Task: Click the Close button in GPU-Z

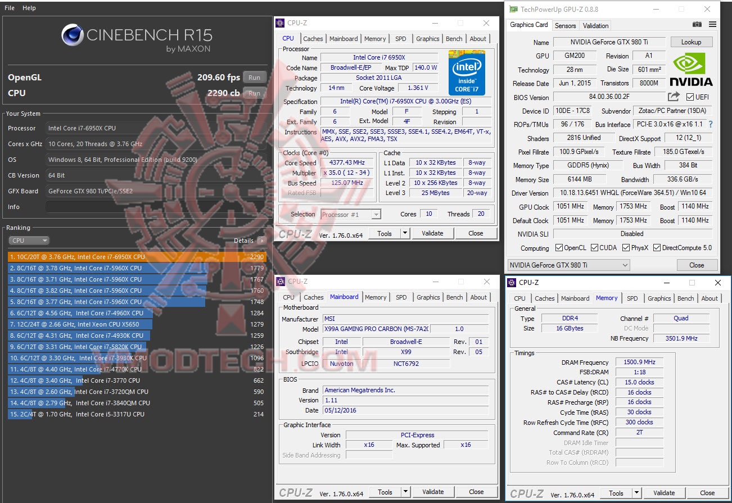Action: [697, 265]
